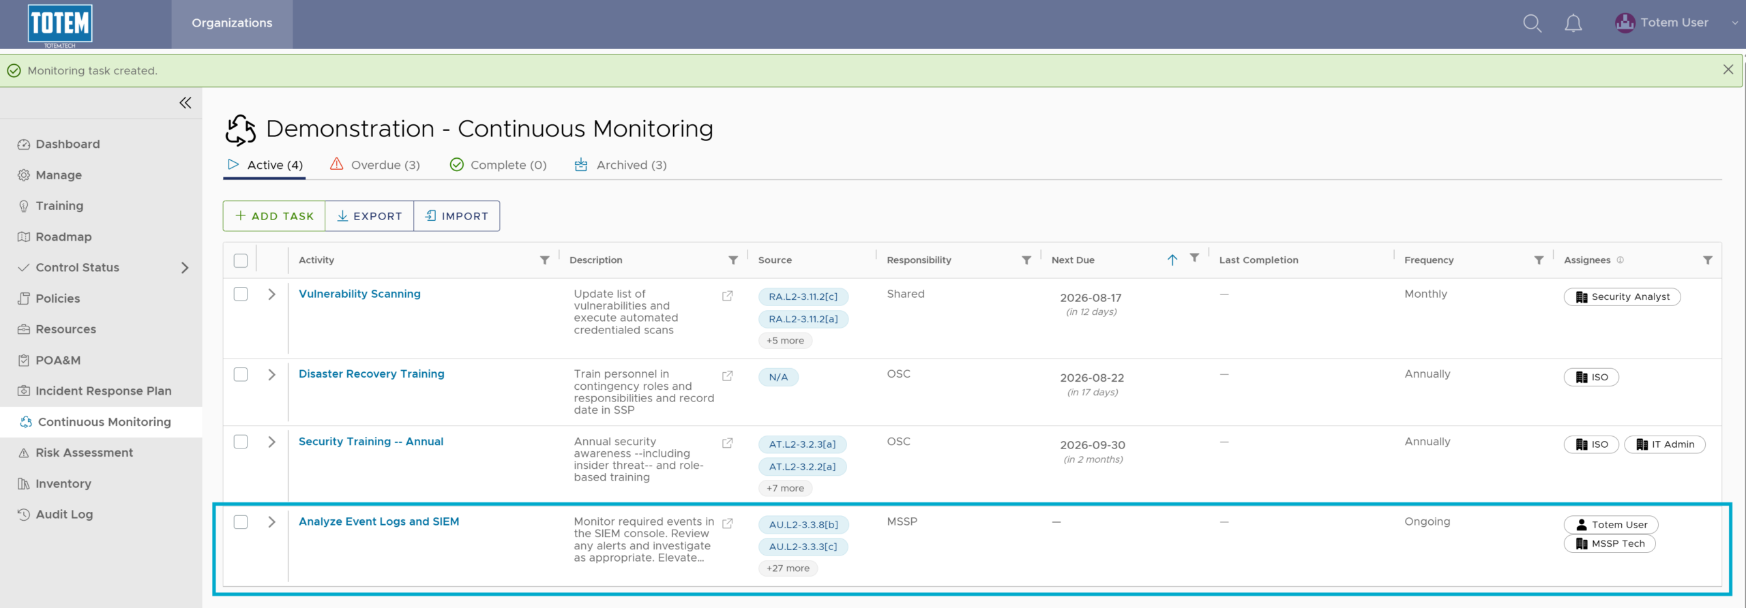This screenshot has width=1746, height=608.
Task: Switch to the Archived (3) tab
Action: 621,165
